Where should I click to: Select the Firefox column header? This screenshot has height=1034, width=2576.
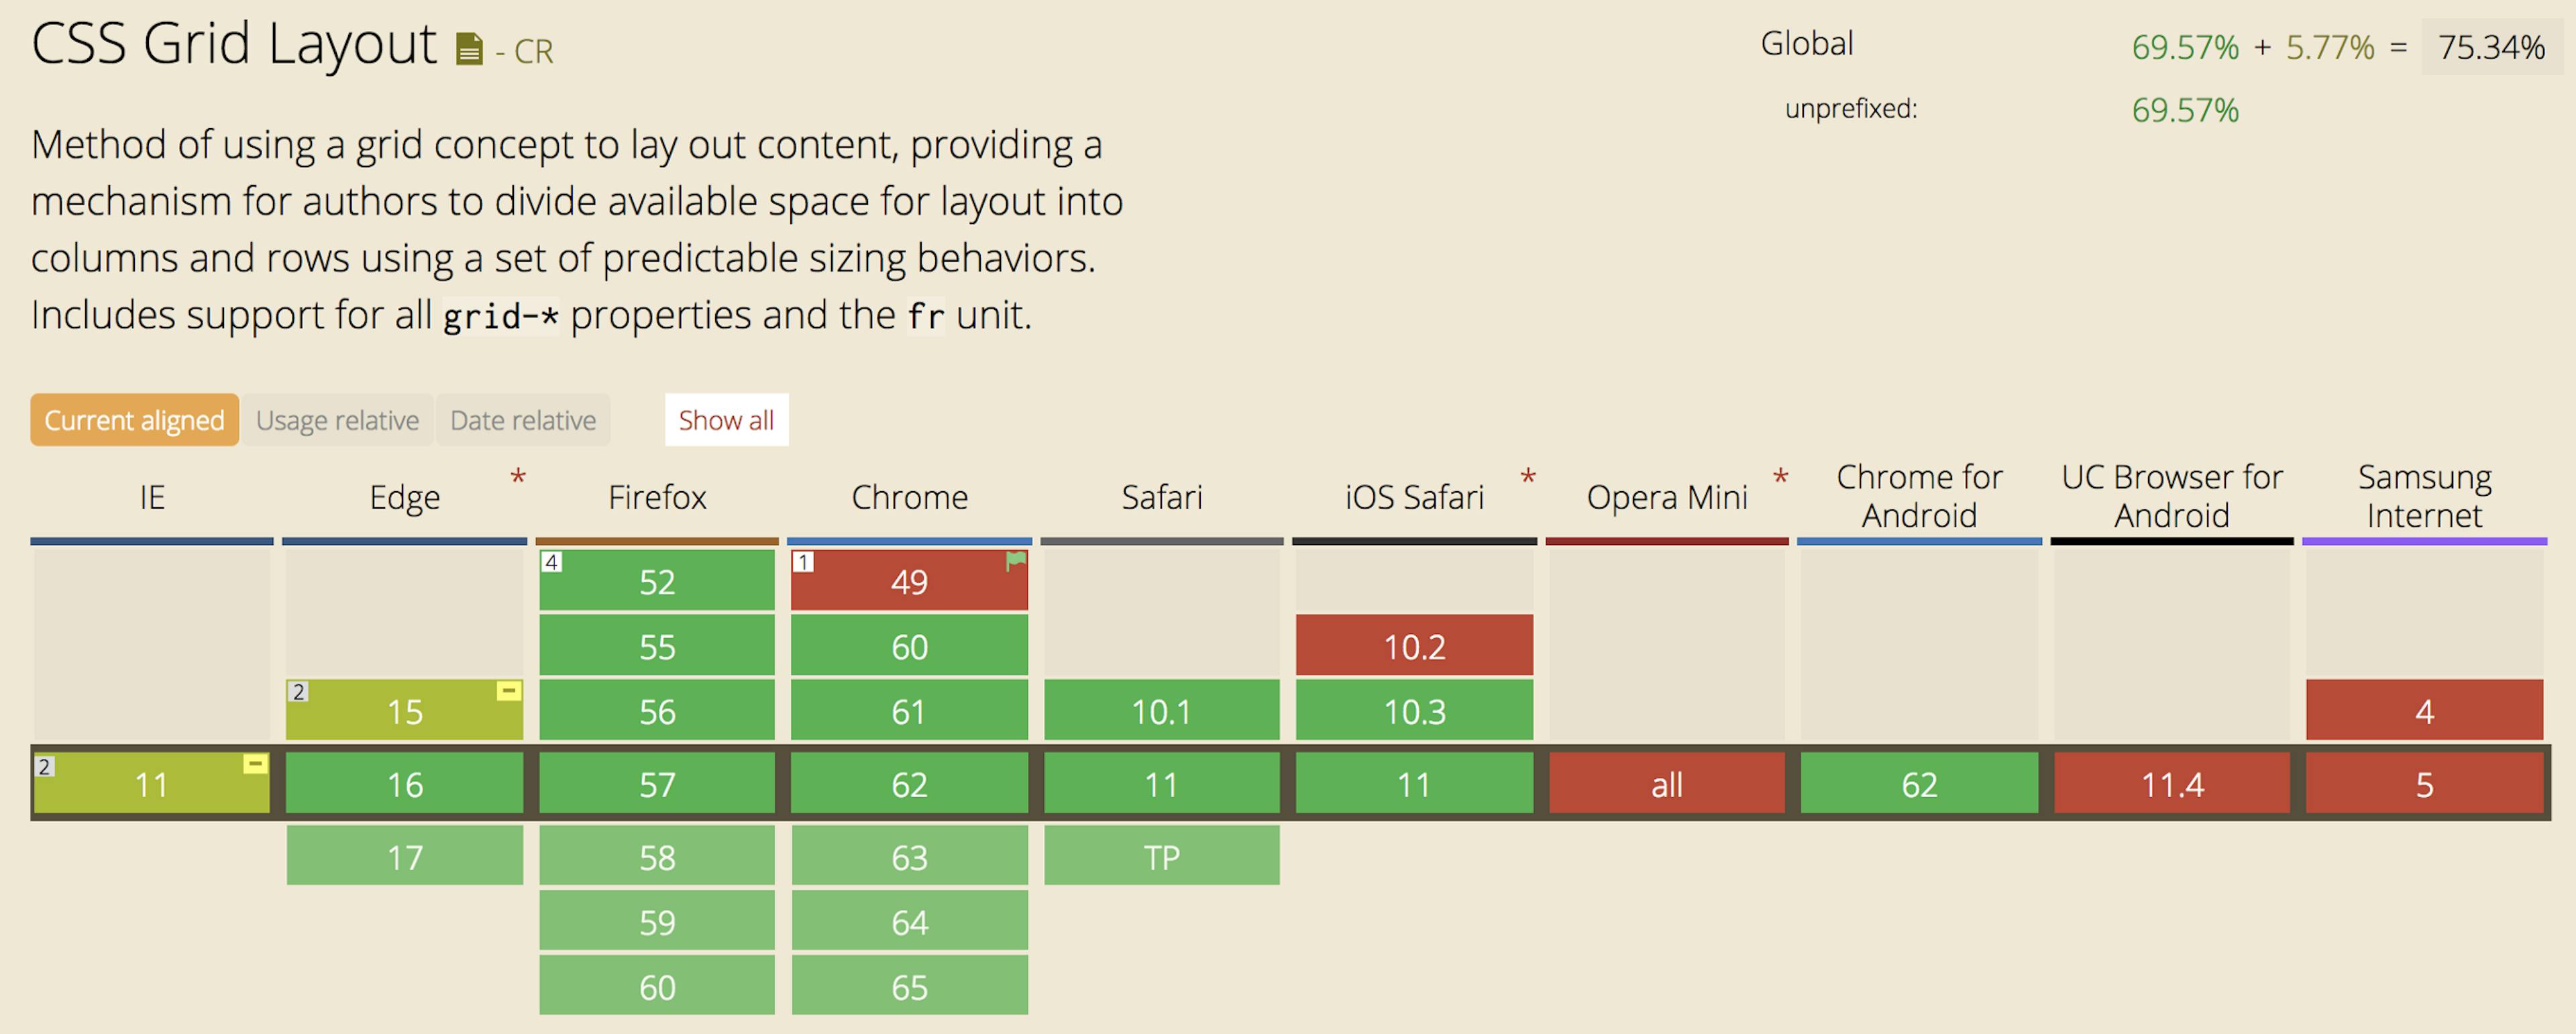click(657, 497)
